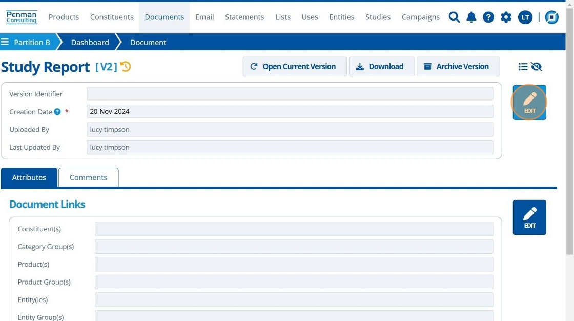
Task: Click the Last Updated By field
Action: [290, 147]
